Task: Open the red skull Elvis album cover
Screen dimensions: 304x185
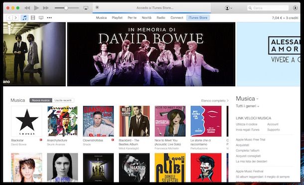Action: point(206,168)
